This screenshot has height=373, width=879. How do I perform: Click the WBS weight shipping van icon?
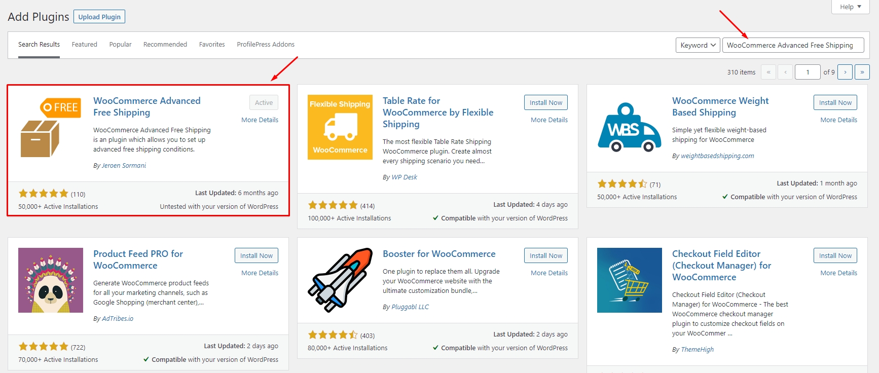click(x=629, y=127)
